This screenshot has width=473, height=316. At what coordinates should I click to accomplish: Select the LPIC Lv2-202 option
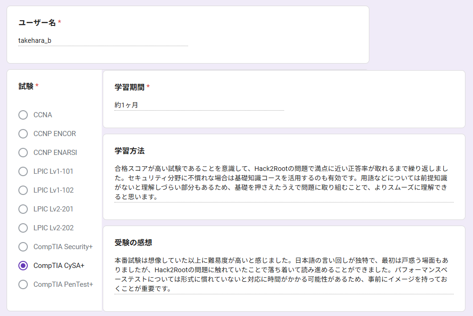click(x=23, y=228)
